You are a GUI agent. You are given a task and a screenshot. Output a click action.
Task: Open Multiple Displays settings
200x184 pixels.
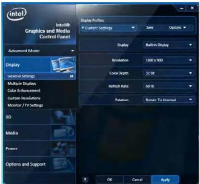tap(22, 84)
